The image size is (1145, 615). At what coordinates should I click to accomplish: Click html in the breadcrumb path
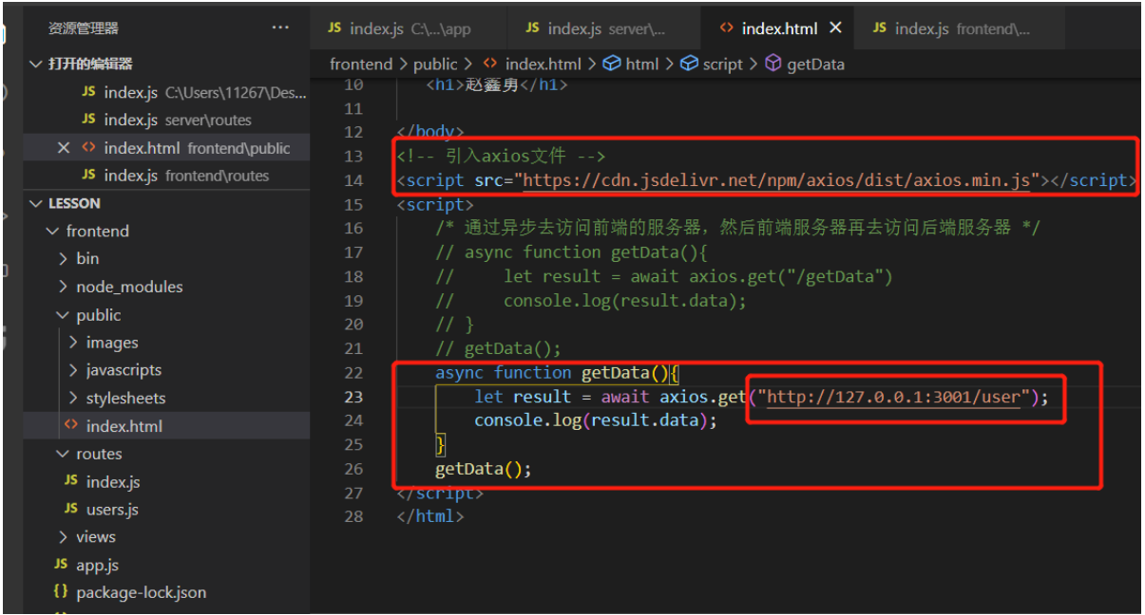coord(642,64)
